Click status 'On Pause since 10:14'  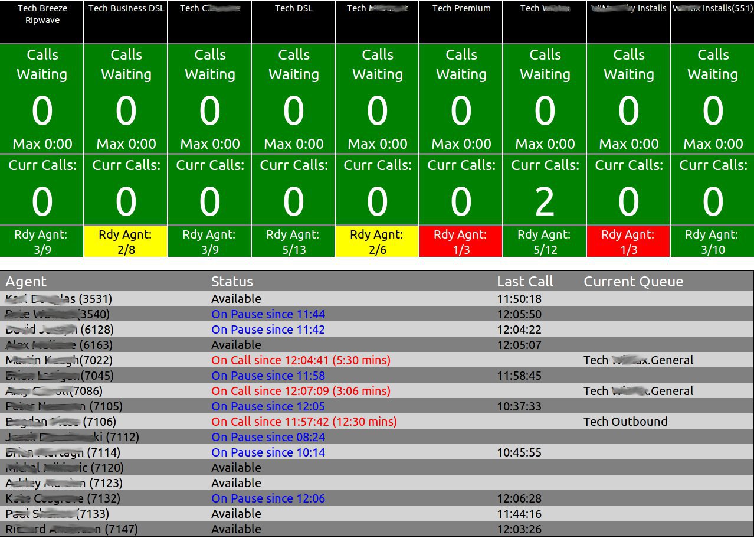[x=268, y=452]
